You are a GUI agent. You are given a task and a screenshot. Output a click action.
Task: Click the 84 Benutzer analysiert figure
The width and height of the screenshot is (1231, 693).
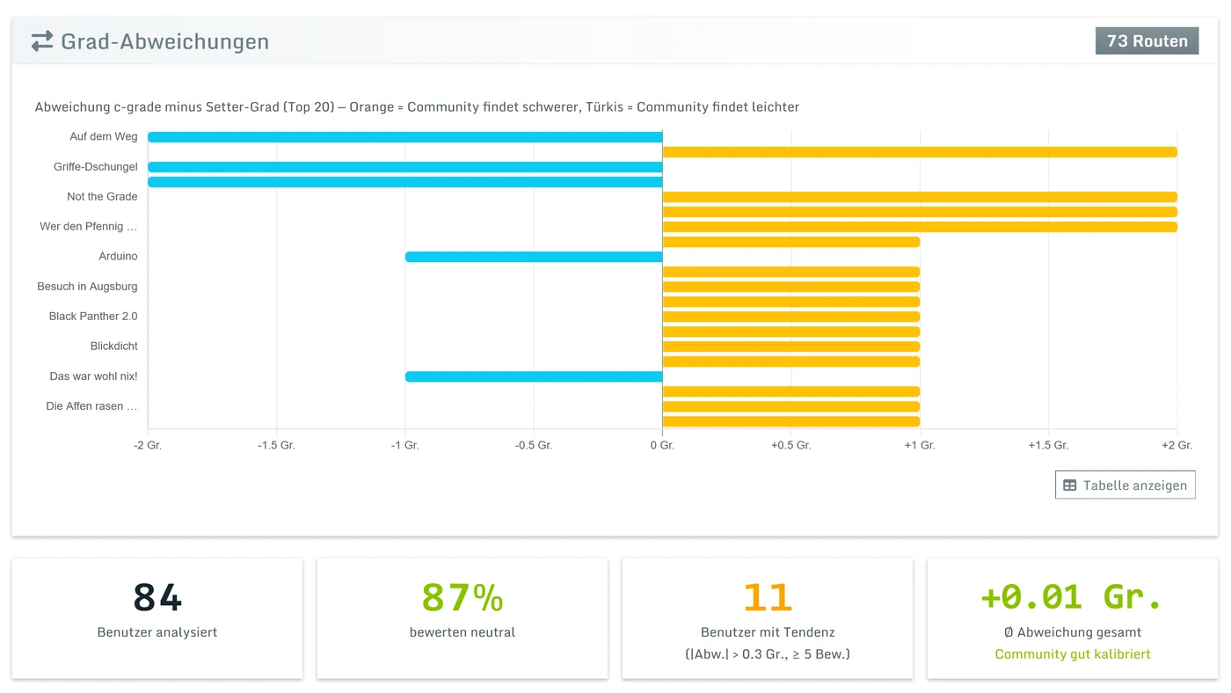coord(157,598)
